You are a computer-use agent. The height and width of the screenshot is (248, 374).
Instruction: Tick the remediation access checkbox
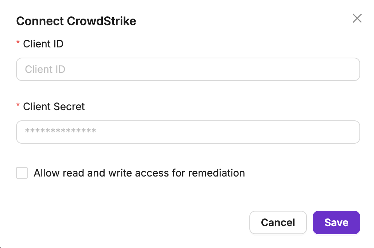pos(22,173)
